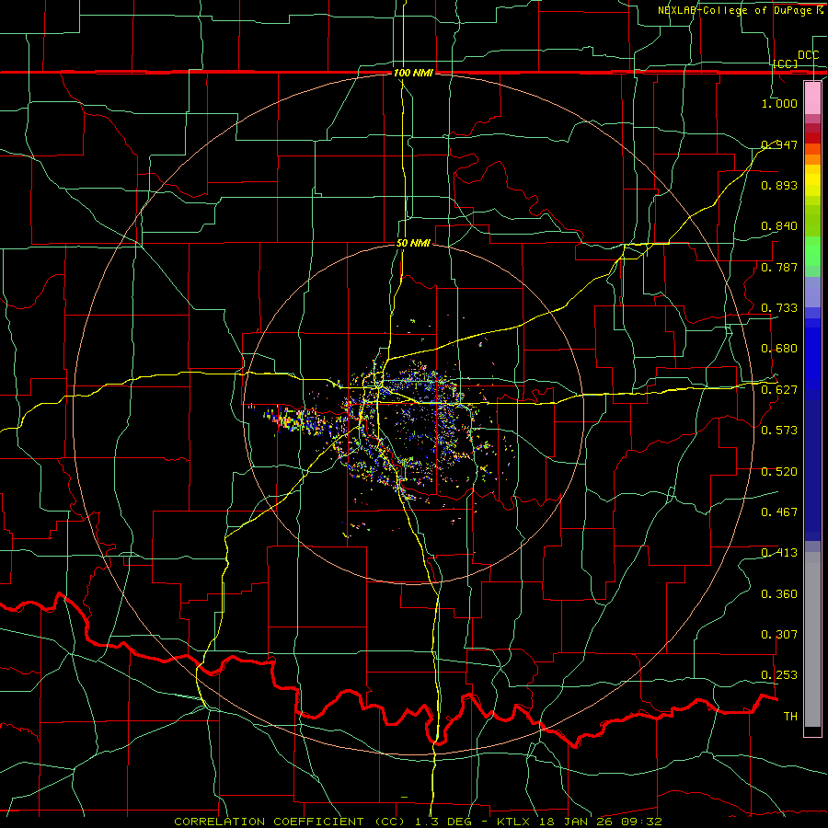Screen dimensions: 828x828
Task: Select the 1.000 legend value
Action: pos(779,103)
